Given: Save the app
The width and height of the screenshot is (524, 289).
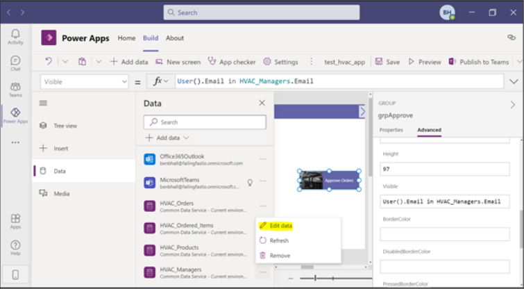Looking at the screenshot, I should click(x=388, y=62).
